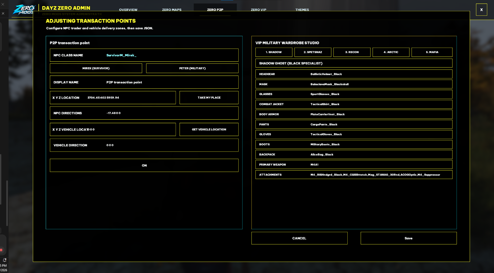The width and height of the screenshot is (494, 273).
Task: Switch to the Zero Maps tab
Action: tap(172, 10)
